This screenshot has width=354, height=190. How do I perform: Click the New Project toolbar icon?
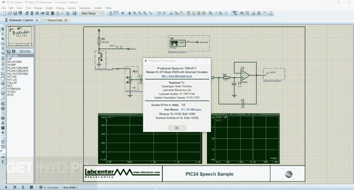[x=5, y=13]
